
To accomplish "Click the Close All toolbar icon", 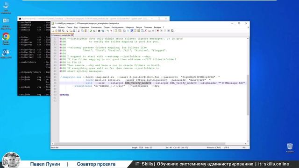I will pos(71,31).
